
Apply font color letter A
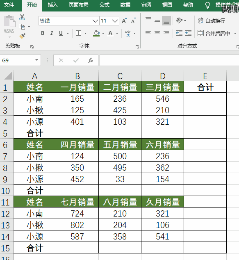coord(110,33)
